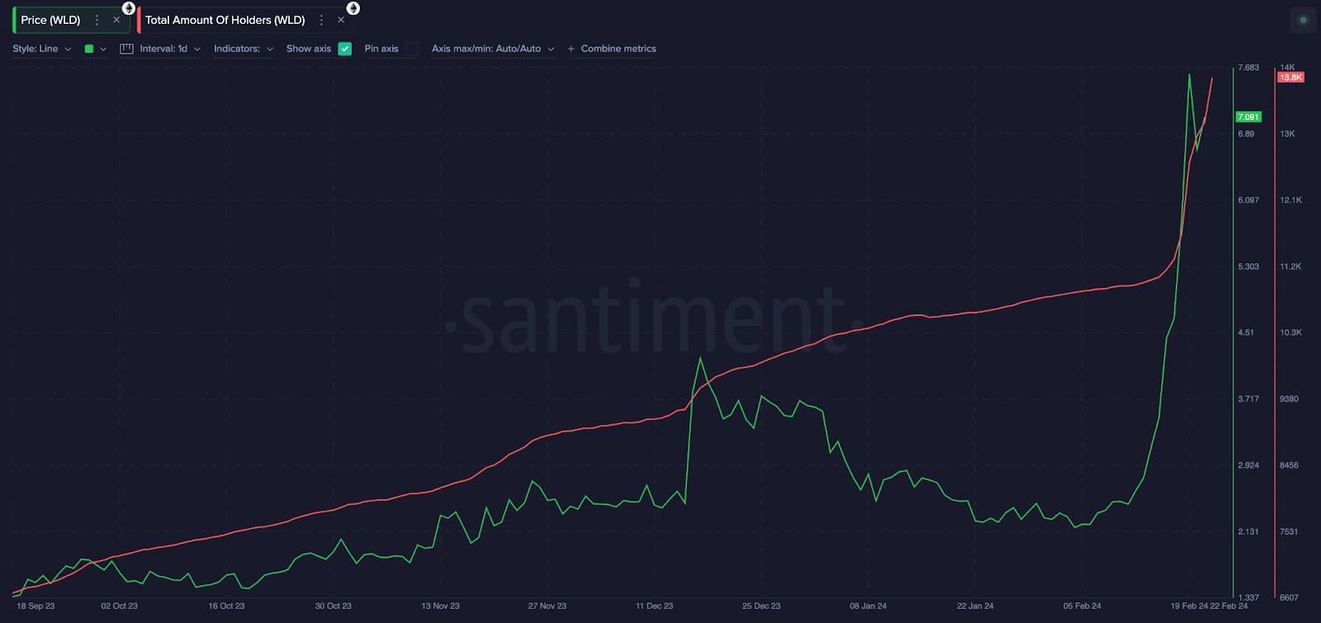Click the 19 Feb 24 date label

click(1189, 606)
